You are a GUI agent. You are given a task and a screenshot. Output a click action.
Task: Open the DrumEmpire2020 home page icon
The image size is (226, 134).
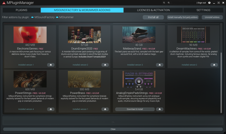[x=105, y=65]
